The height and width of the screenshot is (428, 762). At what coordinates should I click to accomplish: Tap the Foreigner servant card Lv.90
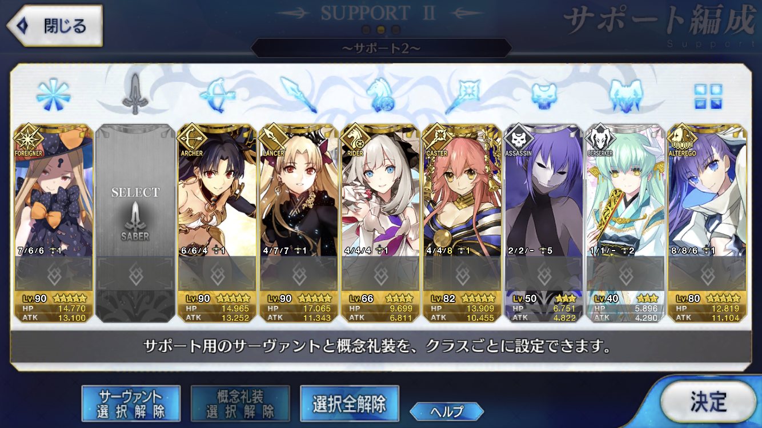coord(54,223)
